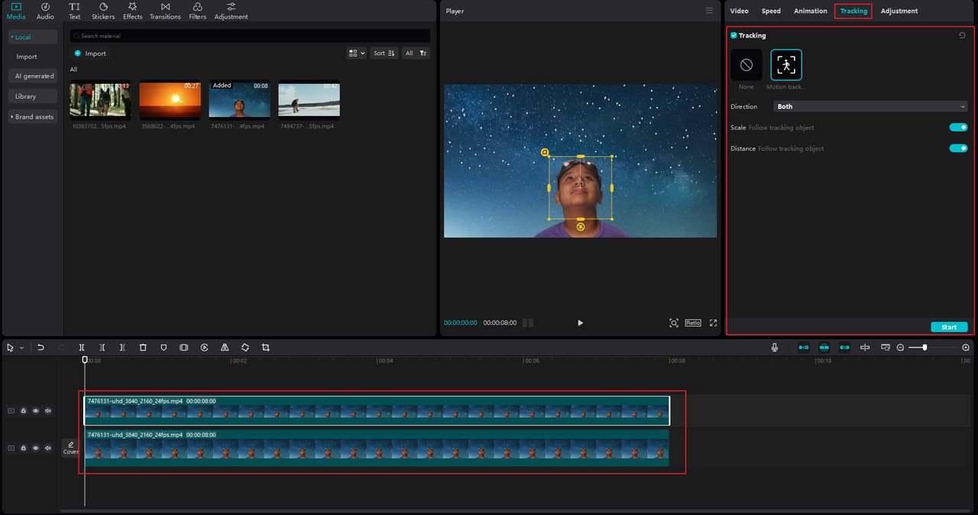Screen dimensions: 978x515
Task: Expand the Brand assets section
Action: 33,117
